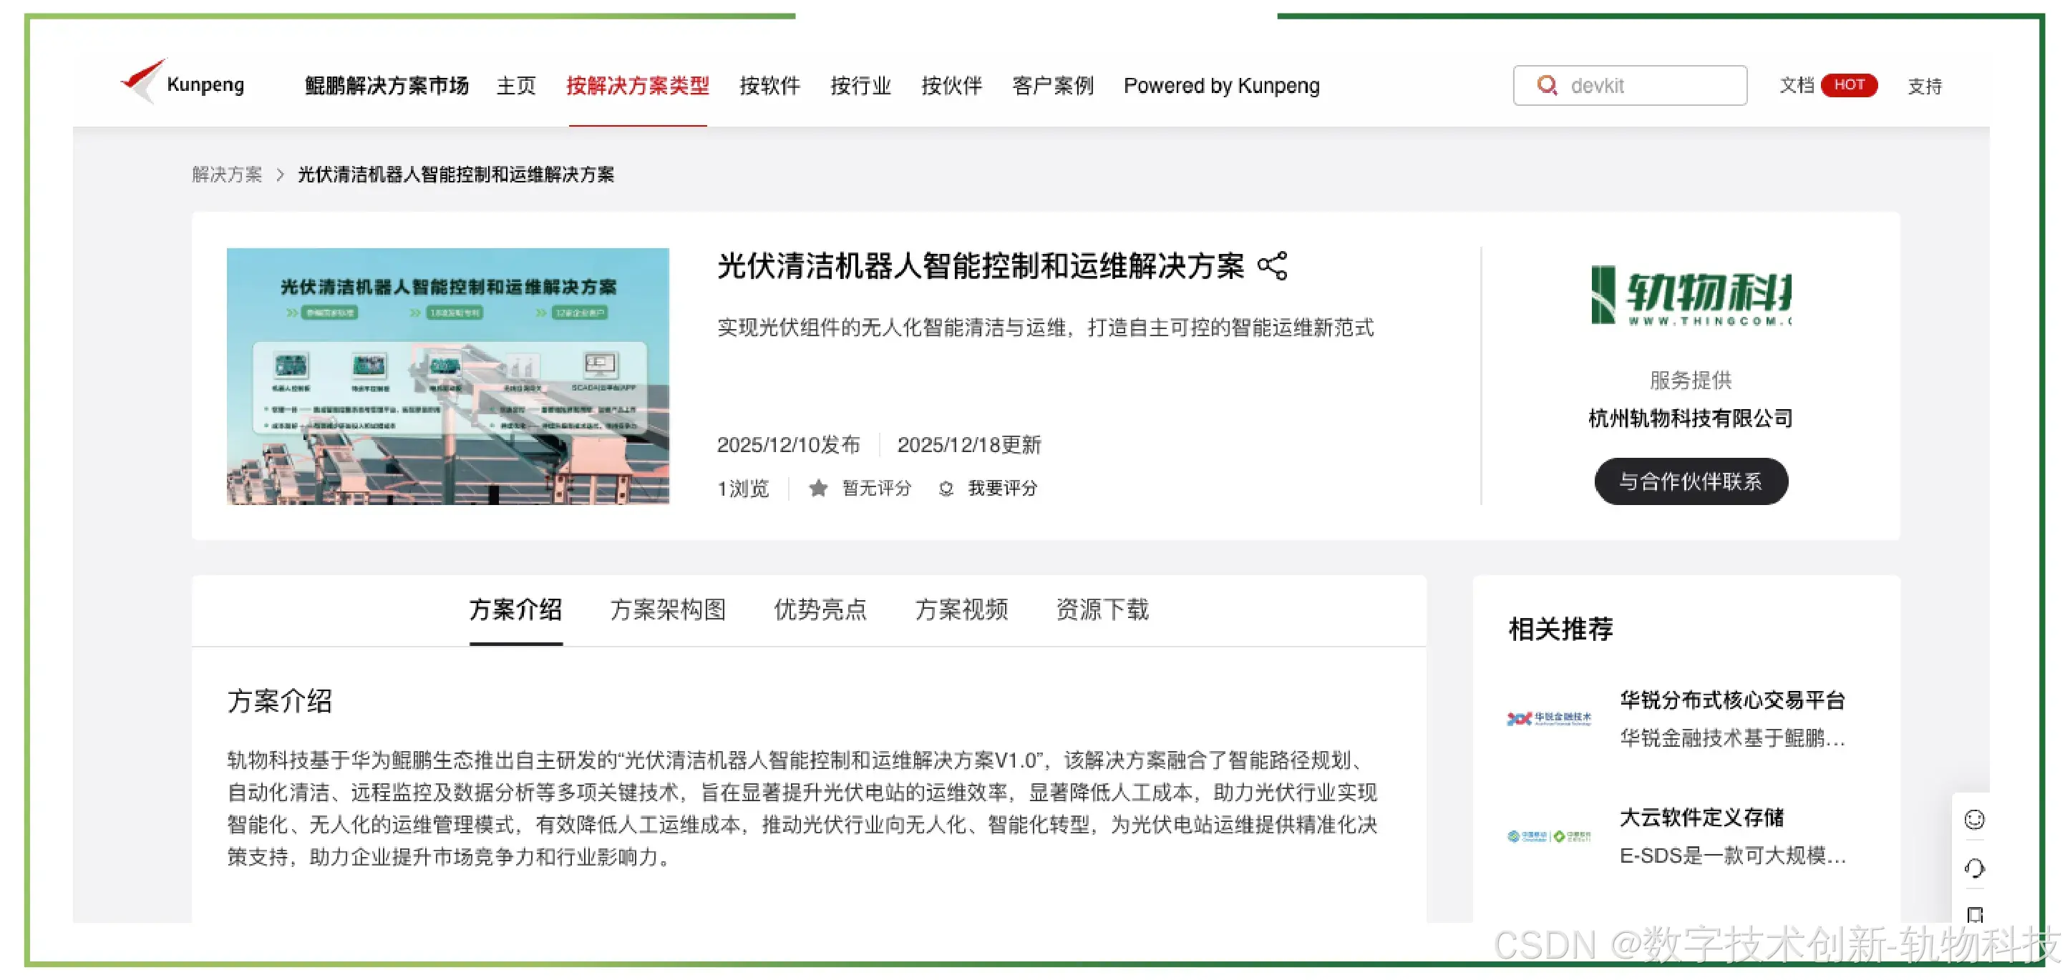Open the 大云软件定义存储 recommendation
2065x980 pixels.
(x=1701, y=818)
